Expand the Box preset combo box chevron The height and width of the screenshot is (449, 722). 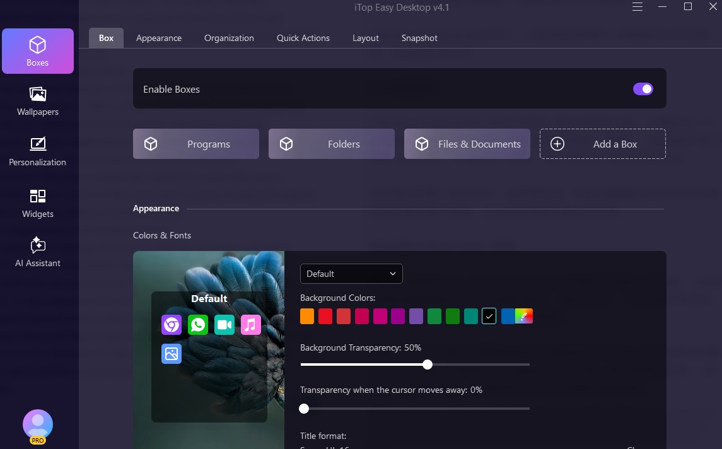(393, 274)
